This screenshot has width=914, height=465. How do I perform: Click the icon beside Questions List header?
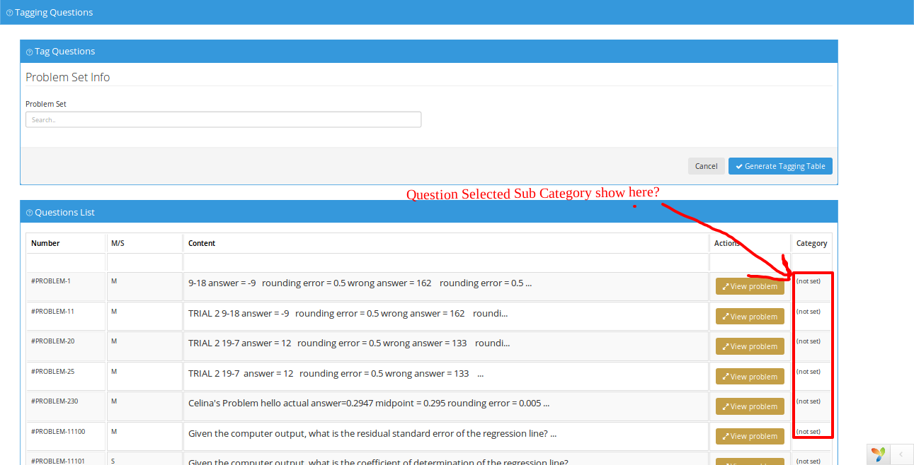click(x=29, y=213)
